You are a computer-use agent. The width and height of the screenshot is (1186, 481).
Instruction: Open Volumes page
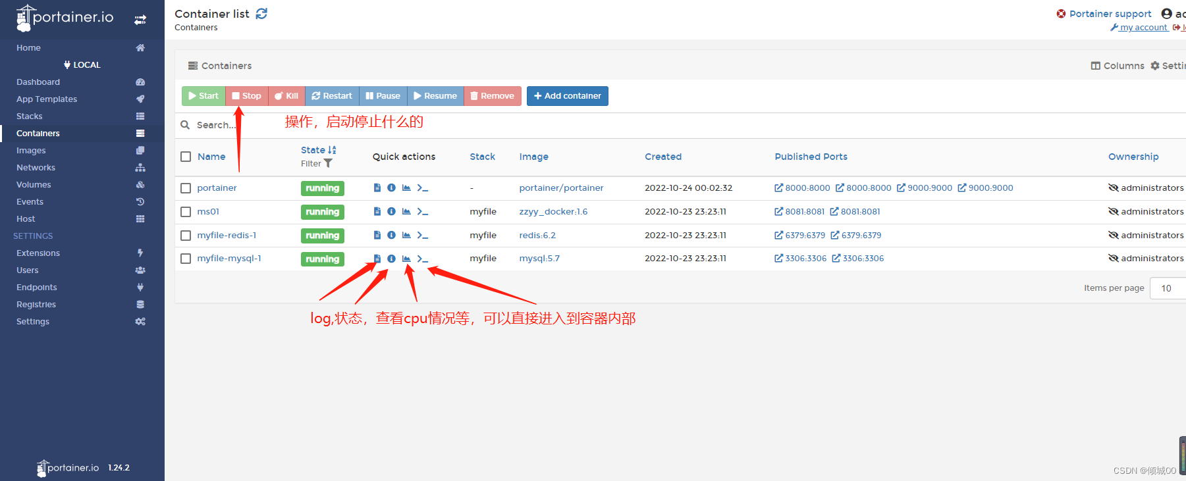click(x=82, y=184)
